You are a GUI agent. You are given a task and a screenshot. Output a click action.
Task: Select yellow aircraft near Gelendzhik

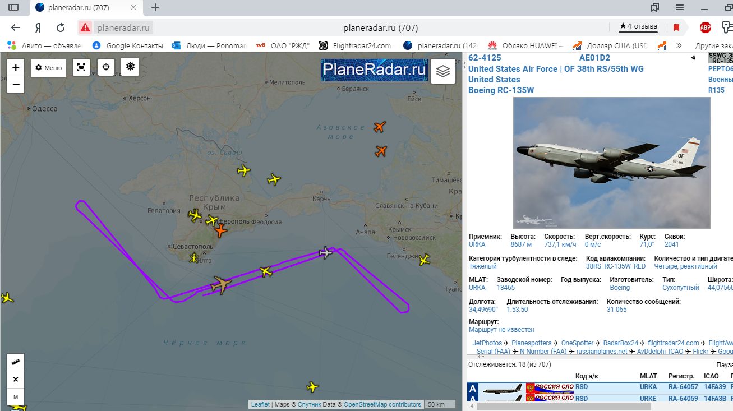(x=425, y=259)
